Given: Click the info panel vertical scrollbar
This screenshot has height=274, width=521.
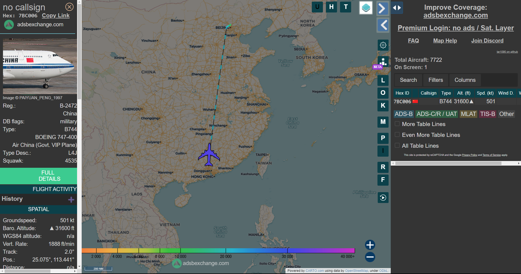Looking at the screenshot, I should point(79,51).
